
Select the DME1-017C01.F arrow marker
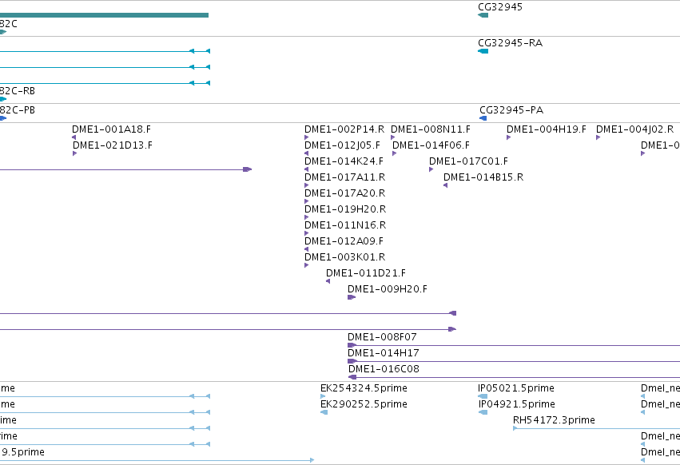pos(431,169)
